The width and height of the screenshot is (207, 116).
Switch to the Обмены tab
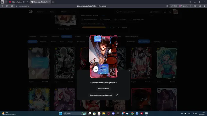click(x=78, y=37)
